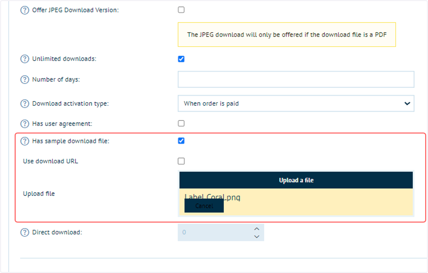Click help icon next to Has user agreement
The height and width of the screenshot is (273, 428).
point(25,124)
